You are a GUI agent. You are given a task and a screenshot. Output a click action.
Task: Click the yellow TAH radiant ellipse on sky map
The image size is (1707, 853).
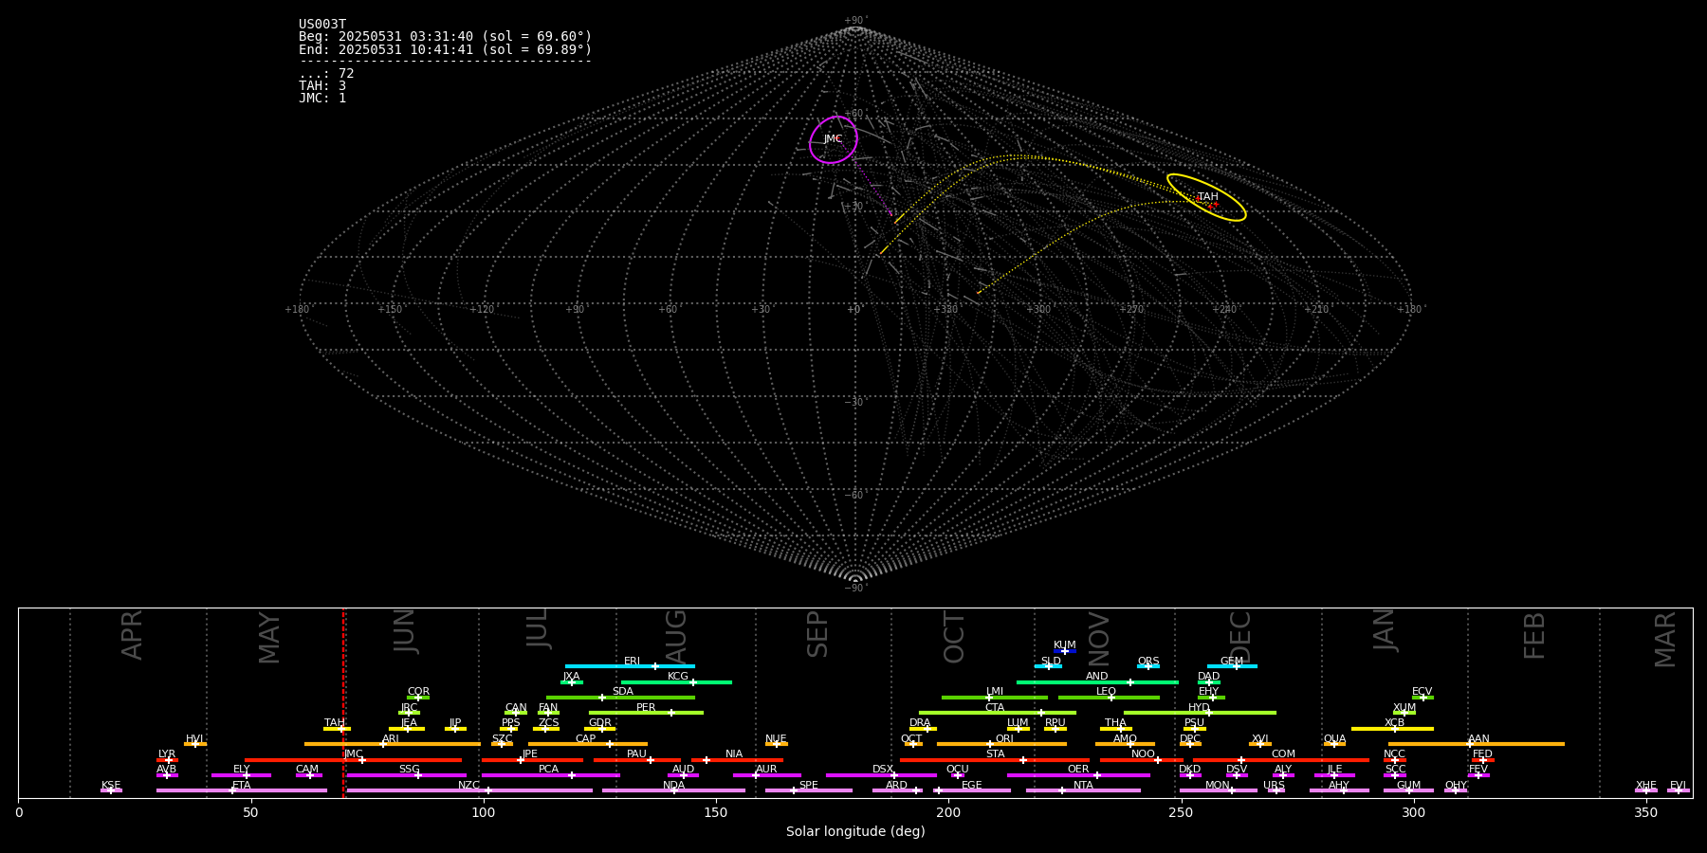click(1206, 197)
